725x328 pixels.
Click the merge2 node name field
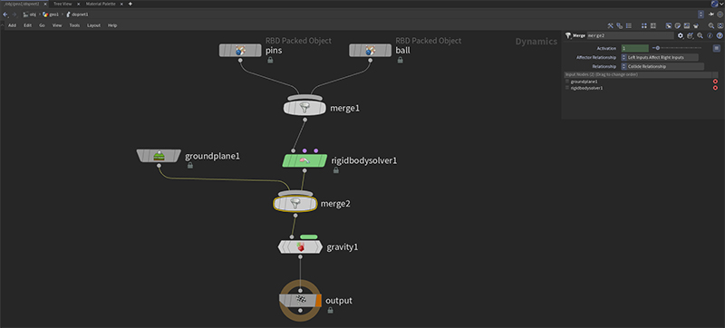[630, 35]
